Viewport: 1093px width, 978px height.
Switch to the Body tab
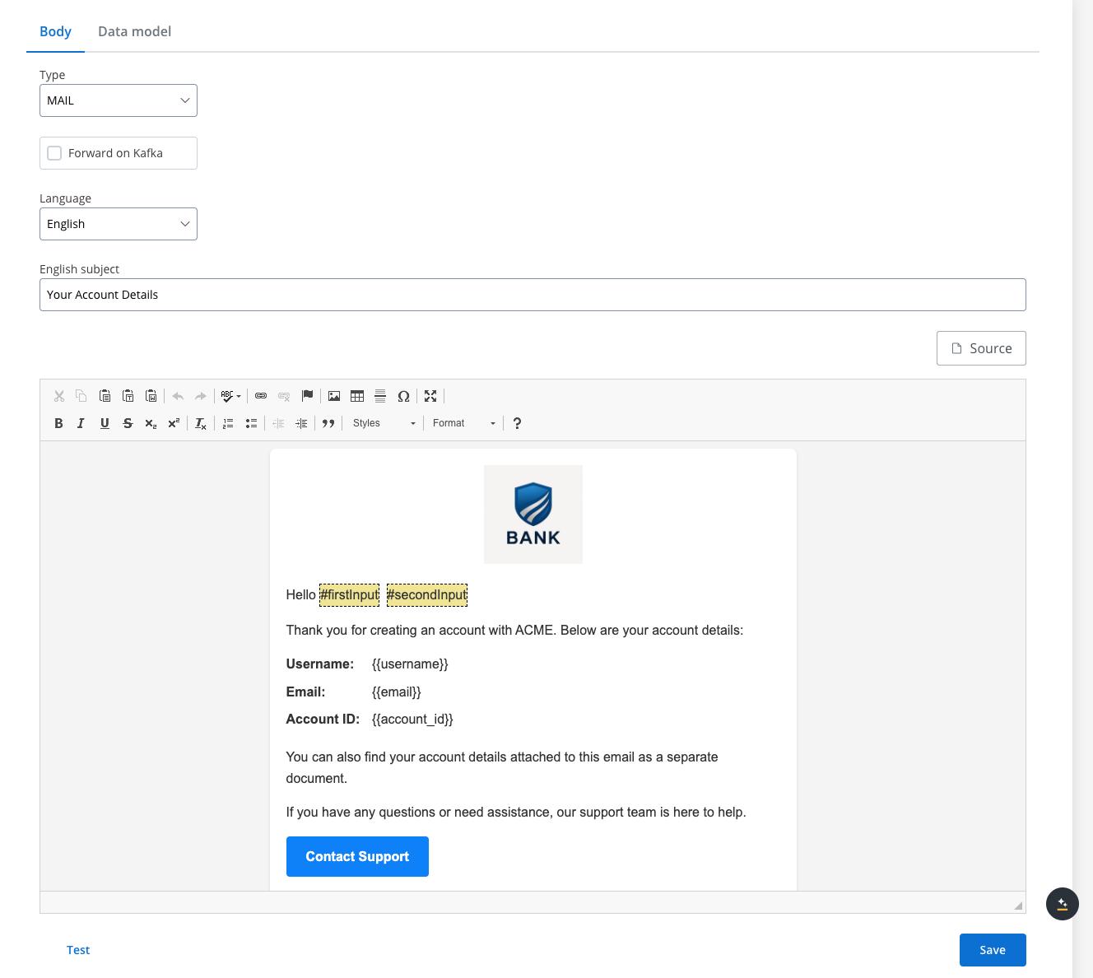click(x=55, y=31)
